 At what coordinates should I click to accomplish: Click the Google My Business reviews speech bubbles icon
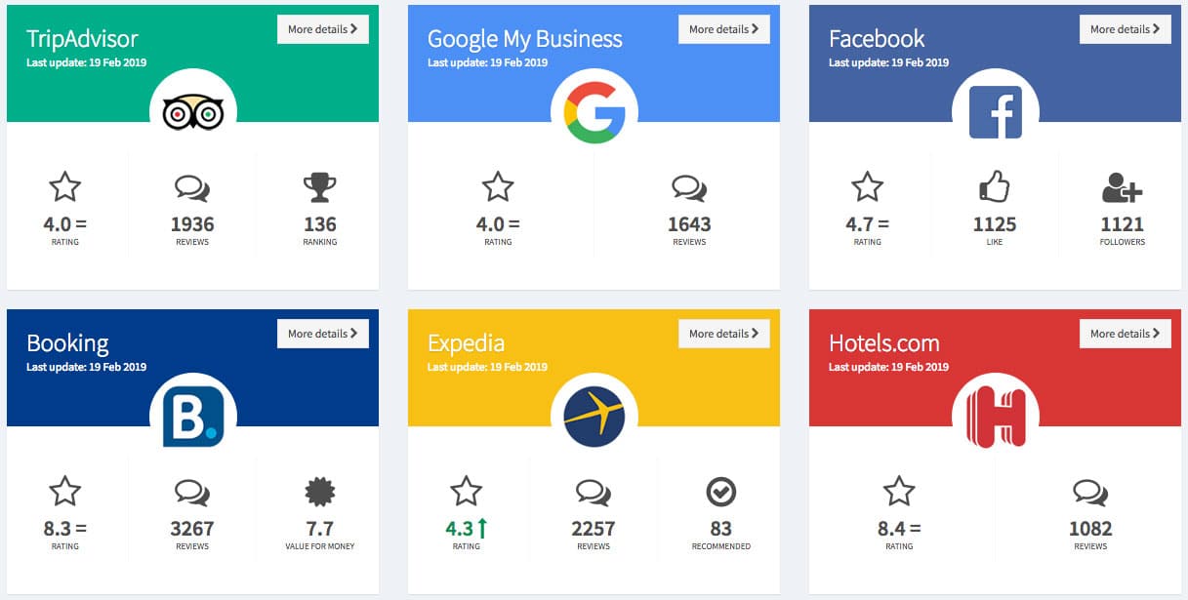pos(689,188)
